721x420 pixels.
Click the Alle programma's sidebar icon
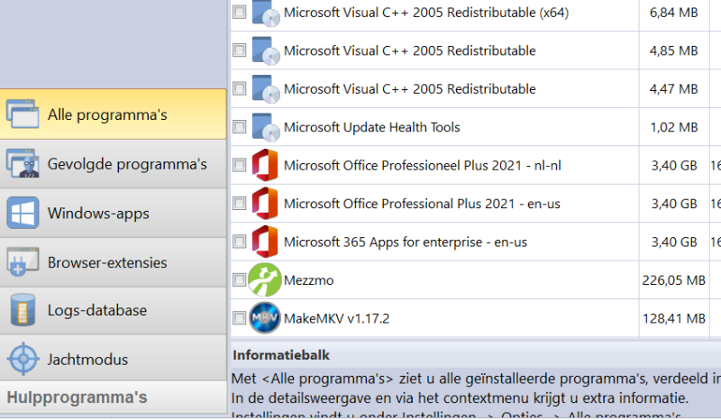23,114
